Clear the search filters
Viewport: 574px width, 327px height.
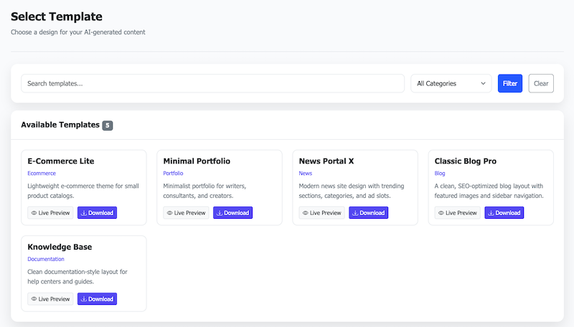541,84
